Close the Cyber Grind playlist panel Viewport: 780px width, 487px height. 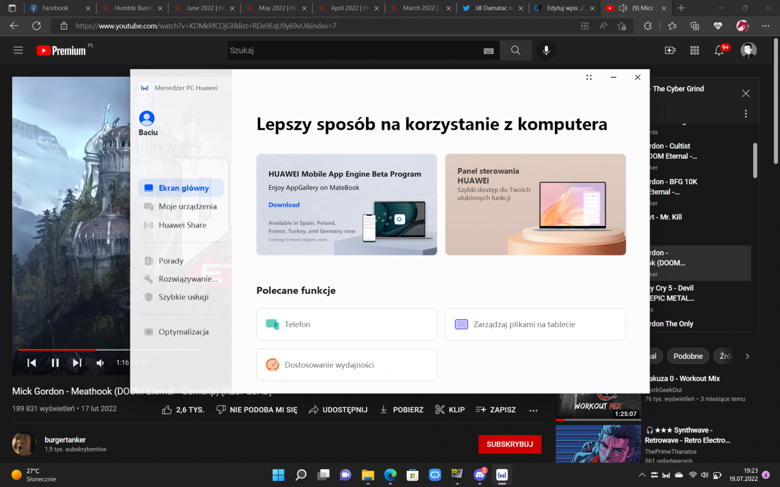746,94
